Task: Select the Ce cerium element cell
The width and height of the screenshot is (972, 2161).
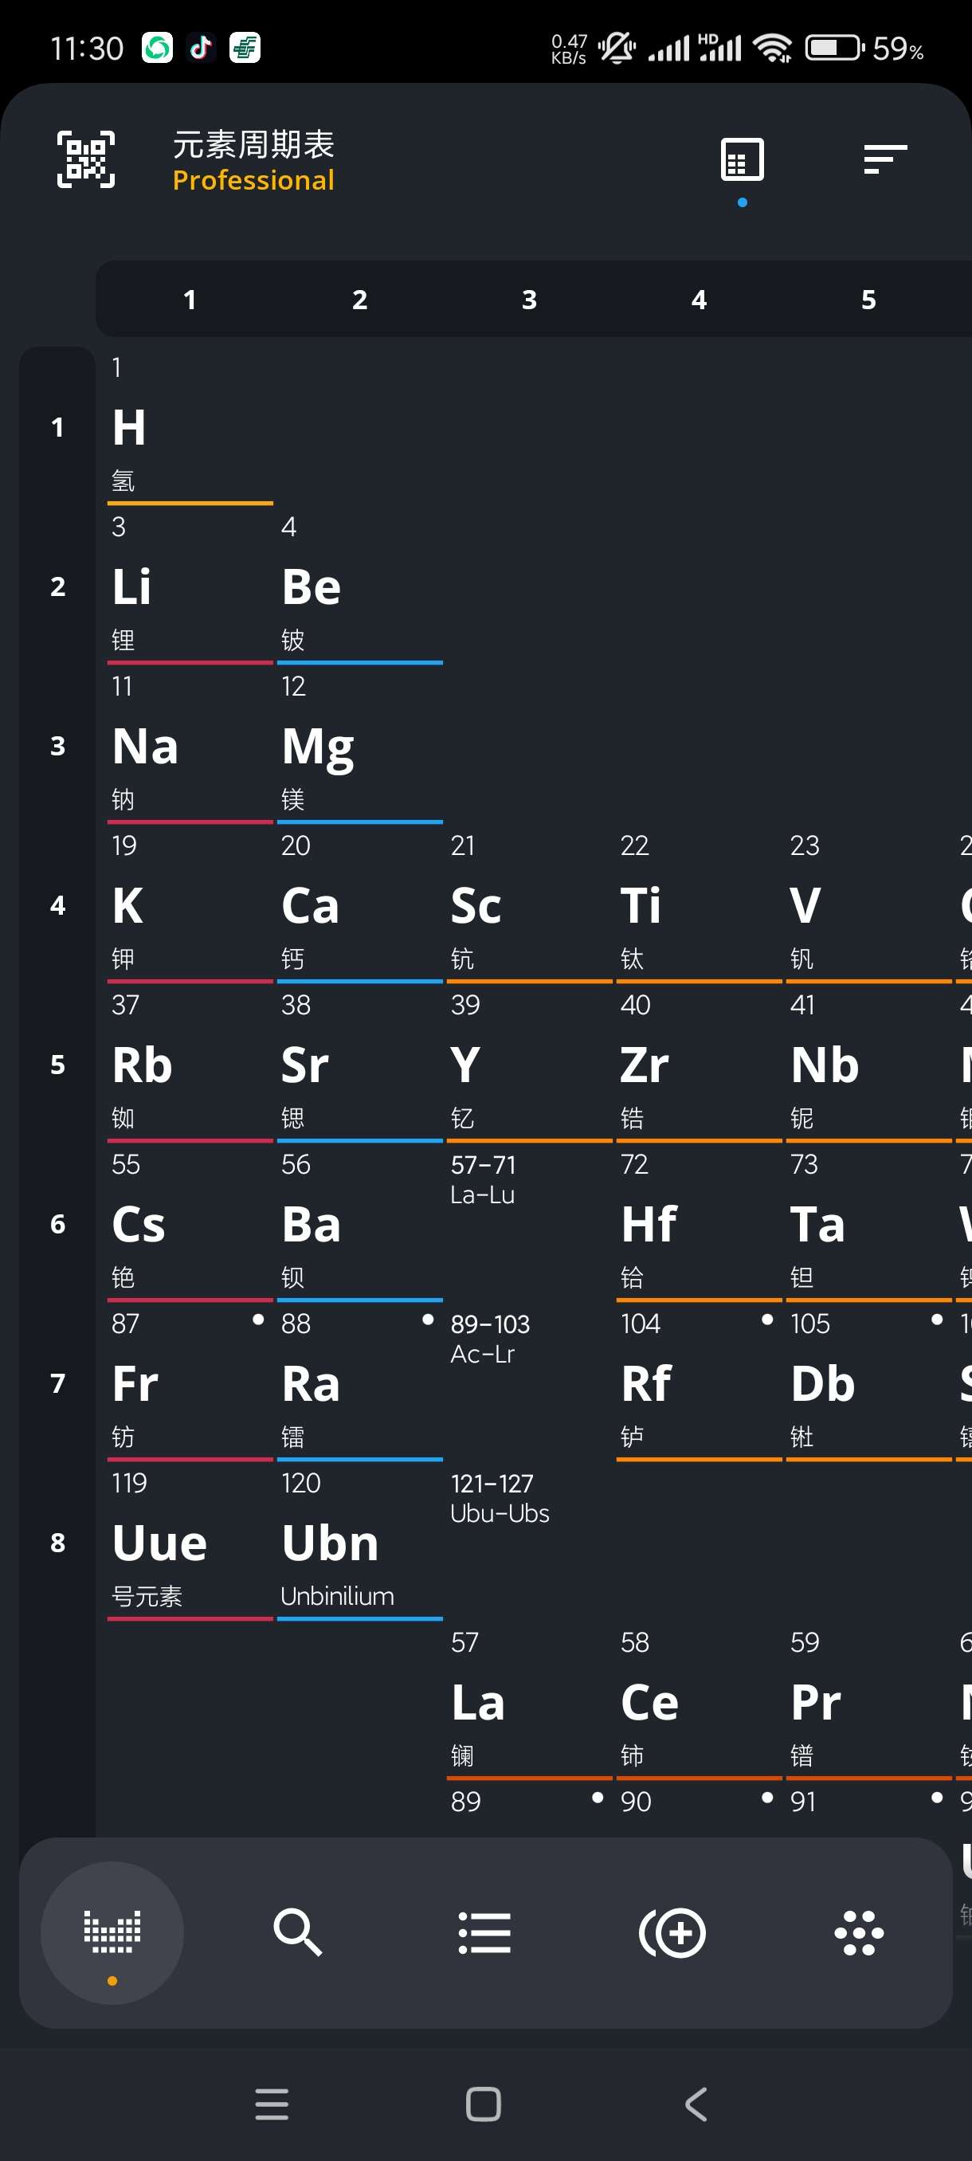Action: 699,1701
